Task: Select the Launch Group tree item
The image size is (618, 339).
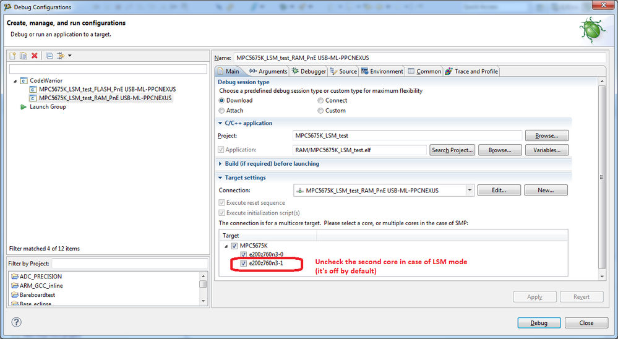Action: (x=48, y=107)
